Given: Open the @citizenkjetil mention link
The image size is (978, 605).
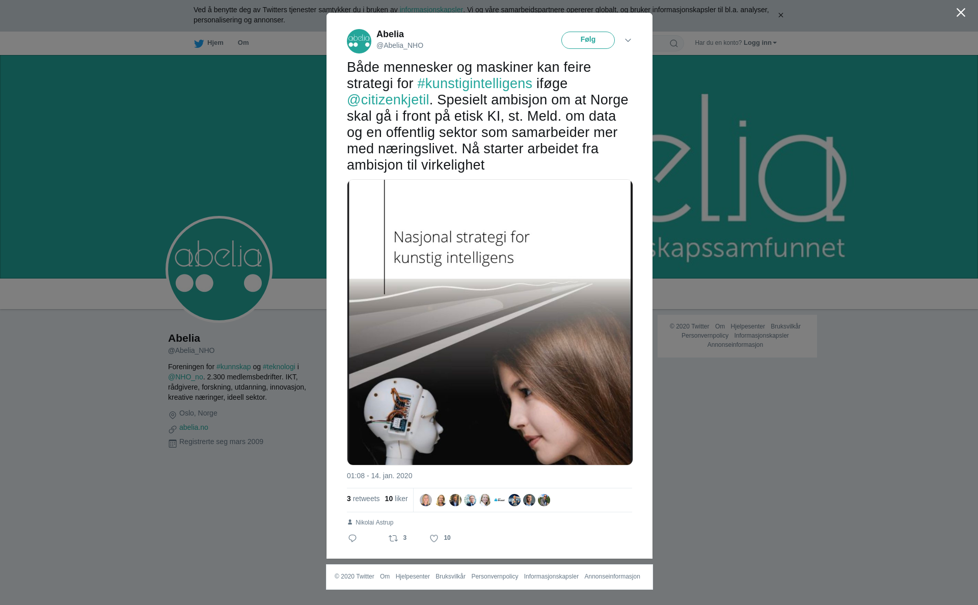Looking at the screenshot, I should tap(388, 100).
